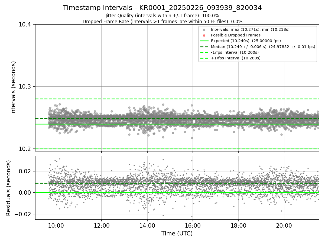325x243 pixels.
Task: Click the red dot marker in legend
Action: 204,35
